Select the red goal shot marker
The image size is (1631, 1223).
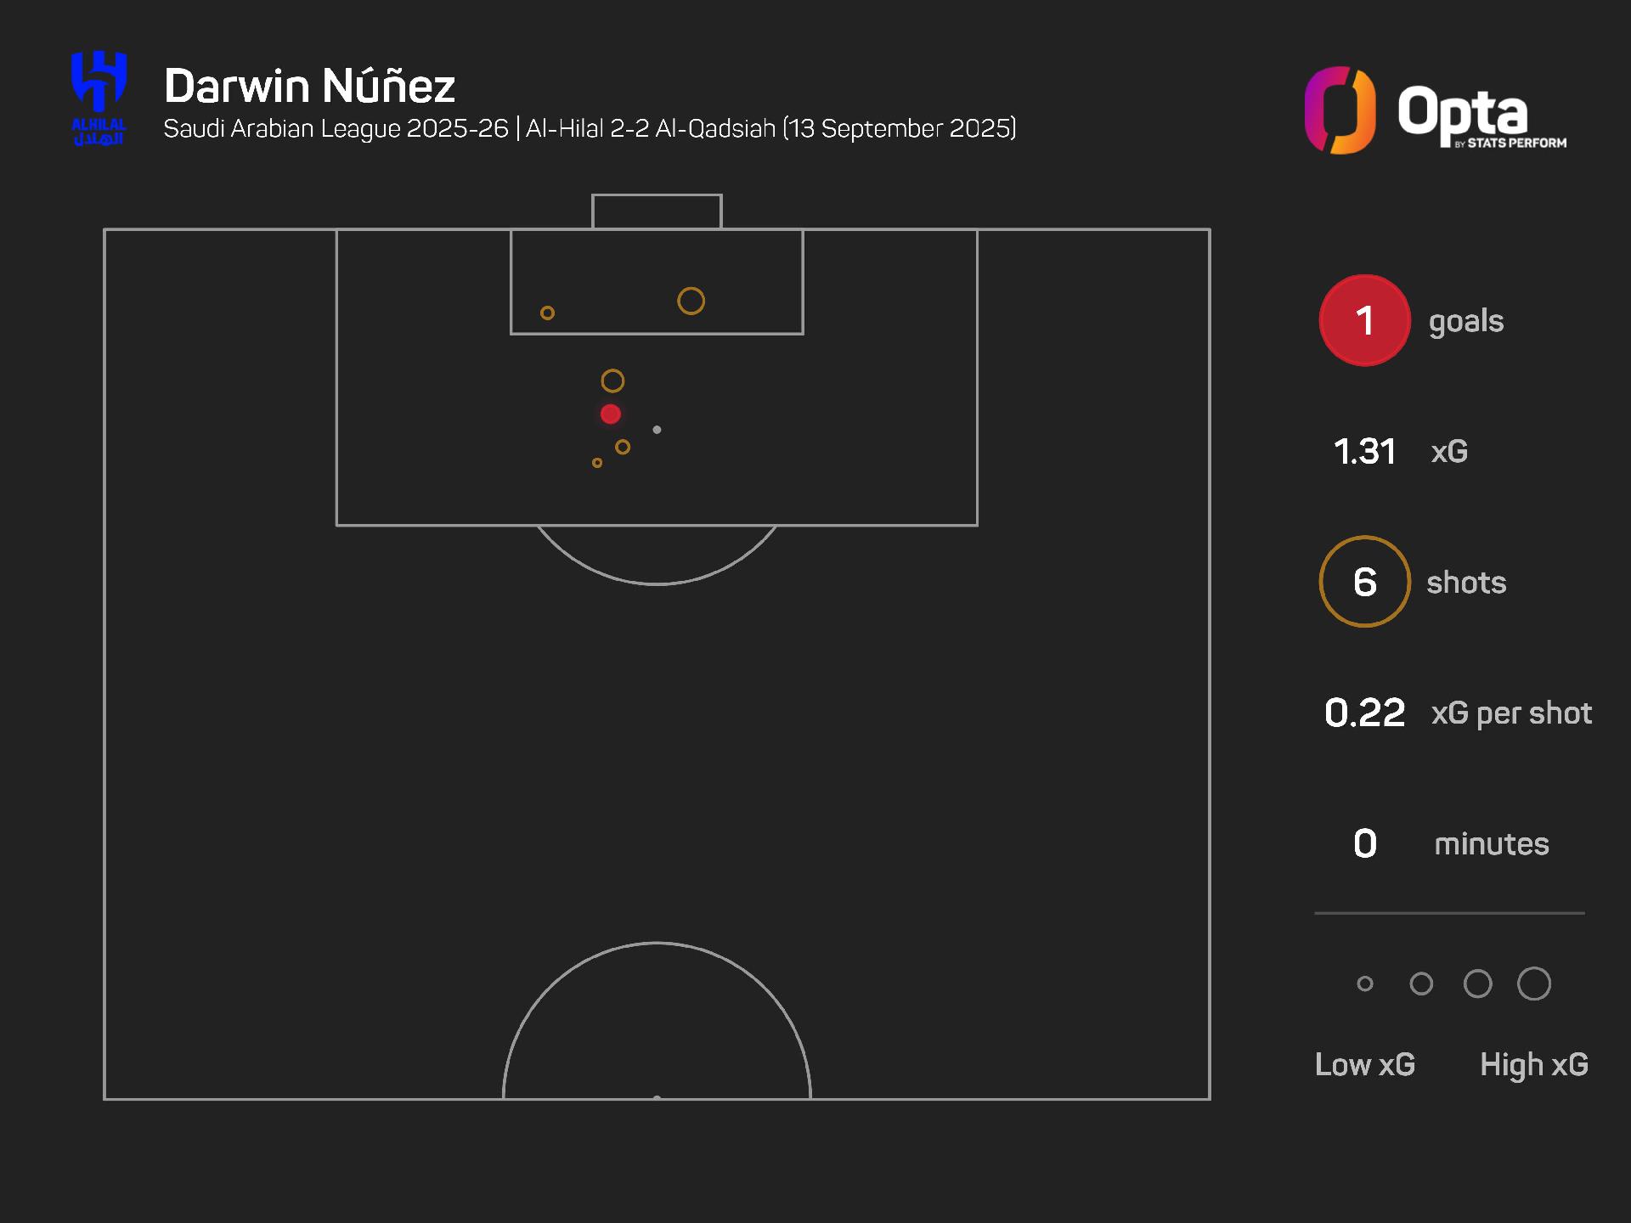611,414
